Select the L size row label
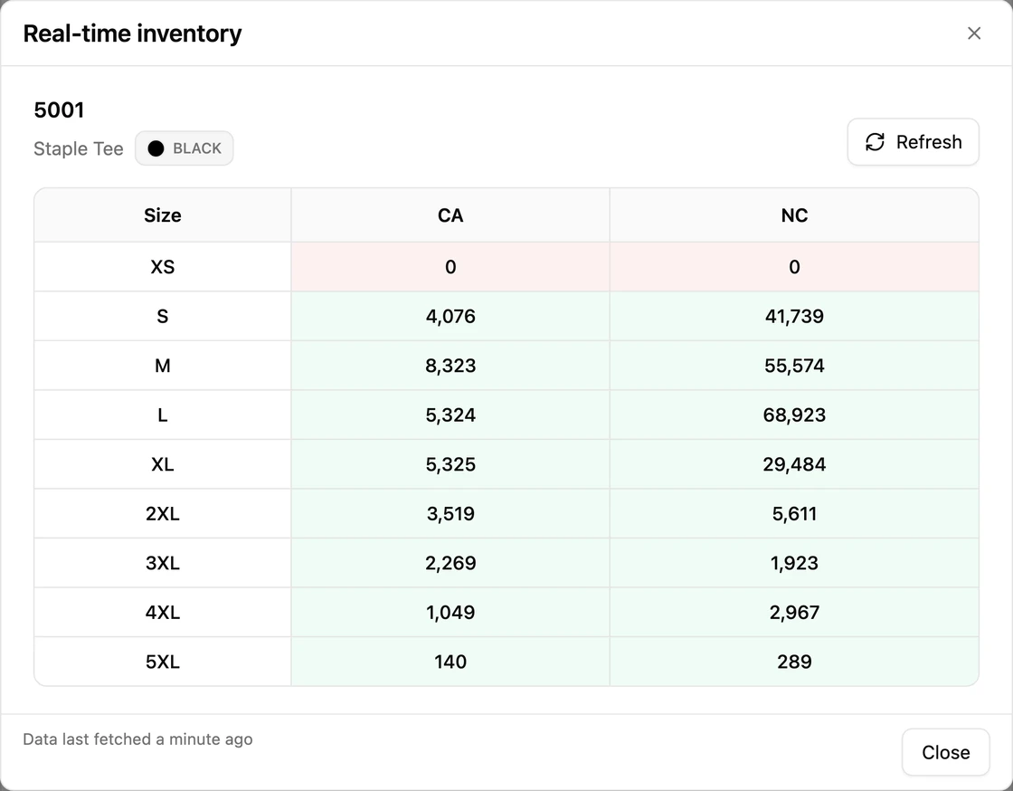 coord(163,415)
